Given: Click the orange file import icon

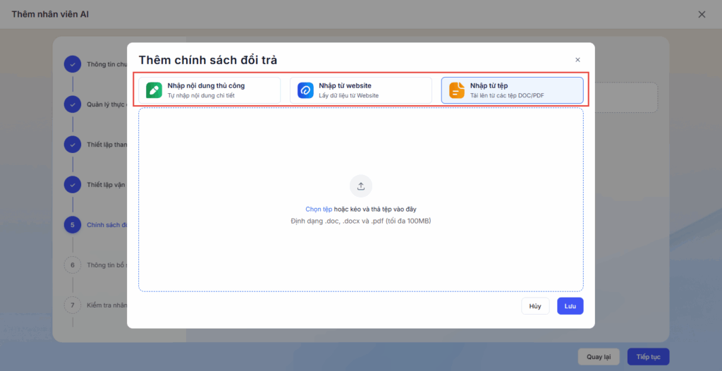Looking at the screenshot, I should point(457,90).
